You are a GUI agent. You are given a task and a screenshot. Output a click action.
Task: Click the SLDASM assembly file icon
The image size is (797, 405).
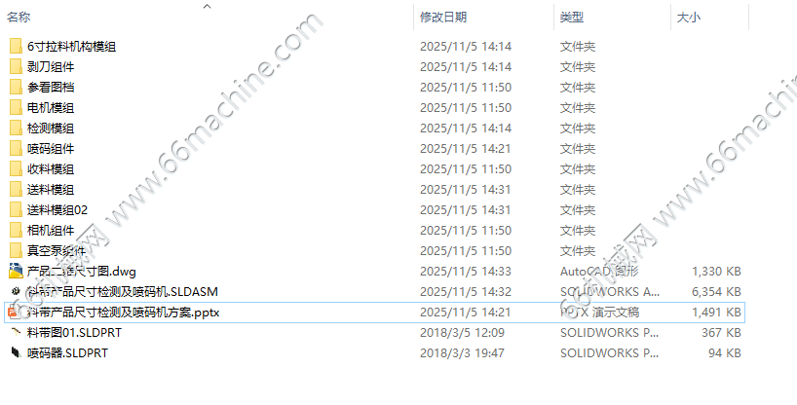point(16,291)
